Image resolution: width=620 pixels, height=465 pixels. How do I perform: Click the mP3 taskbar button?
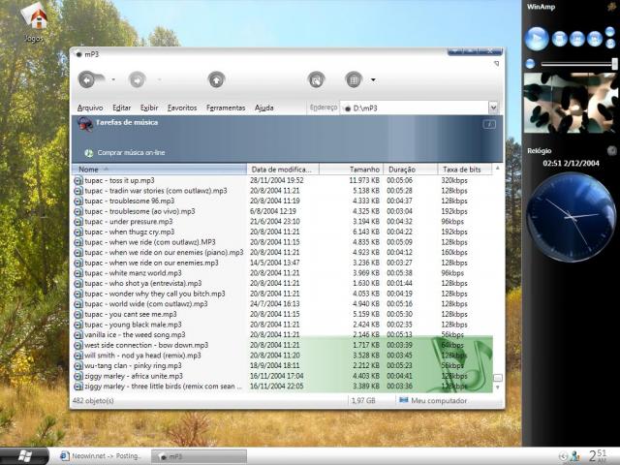[x=199, y=456]
